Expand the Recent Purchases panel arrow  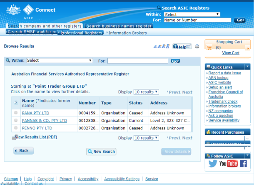click(247, 139)
